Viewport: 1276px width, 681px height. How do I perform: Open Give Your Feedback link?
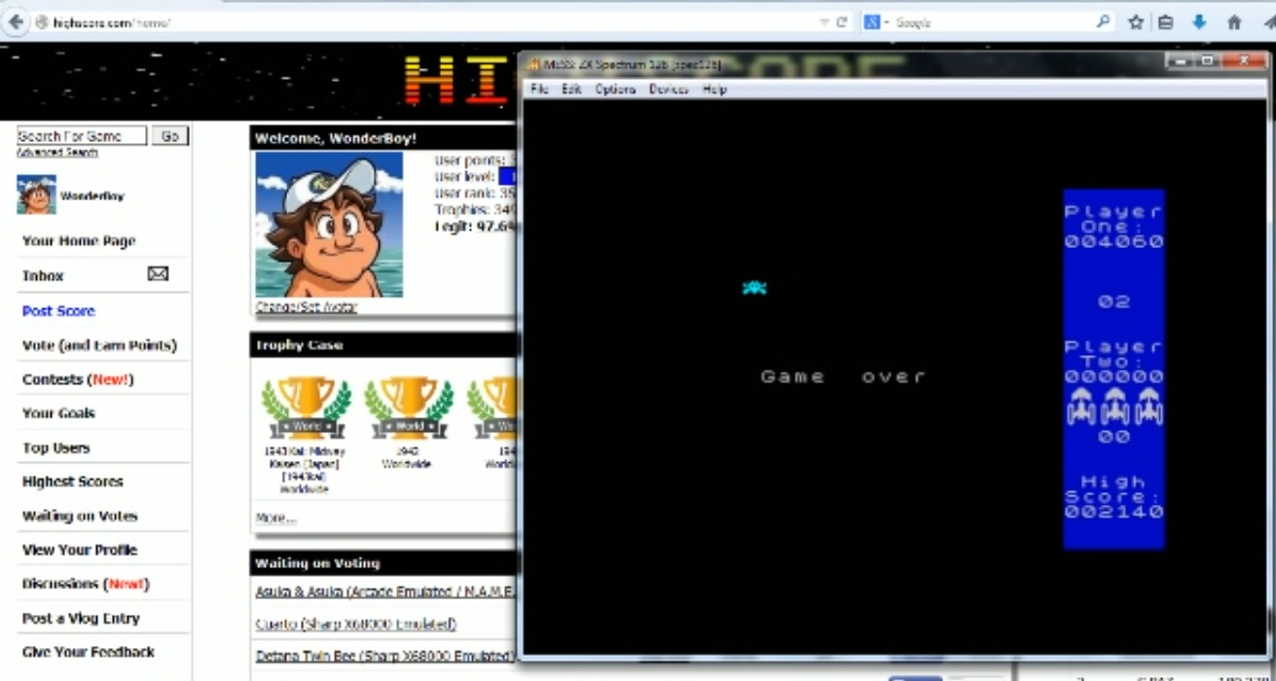[x=89, y=652]
